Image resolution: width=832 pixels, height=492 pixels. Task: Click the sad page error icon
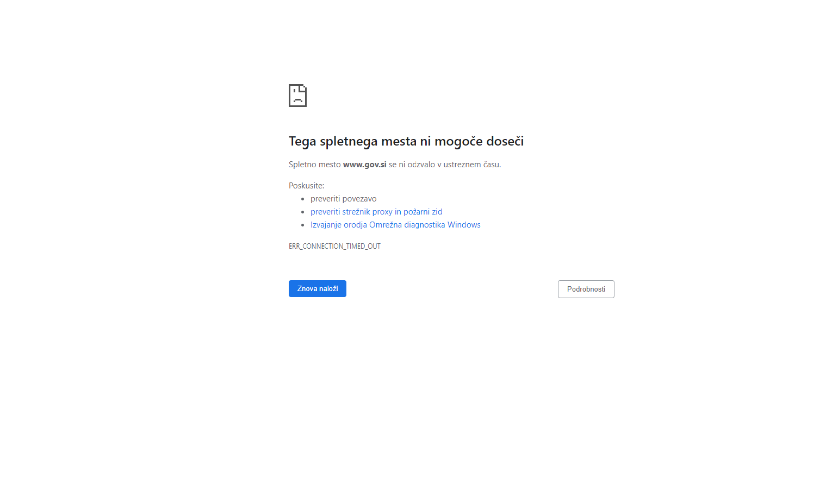[x=297, y=96]
